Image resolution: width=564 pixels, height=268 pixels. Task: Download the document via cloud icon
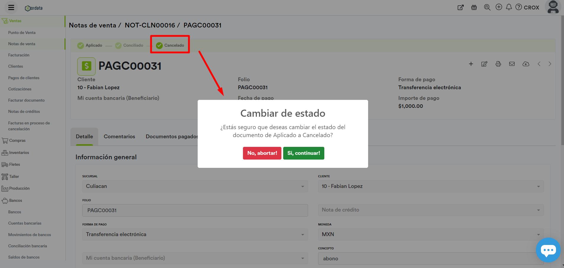526,64
